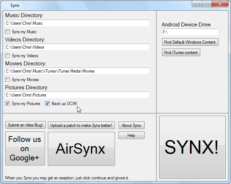Click the Follow us on Google+ button
This screenshot has width=231, height=184.
(x=25, y=149)
